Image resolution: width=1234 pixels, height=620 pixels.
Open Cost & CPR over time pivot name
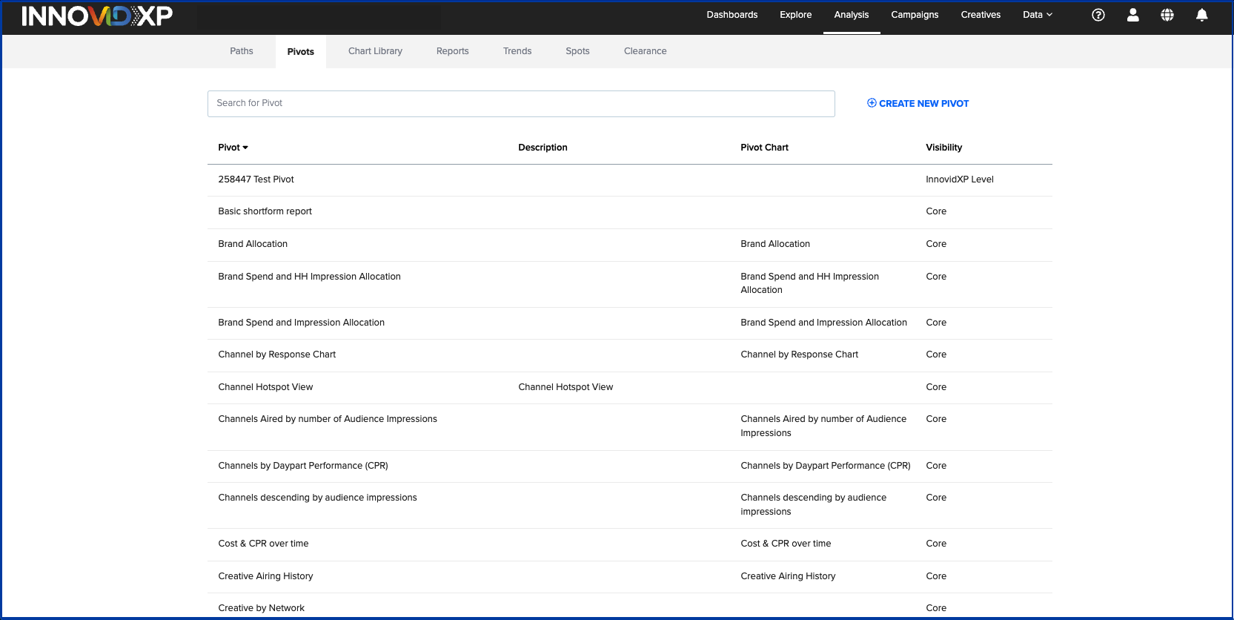(263, 544)
